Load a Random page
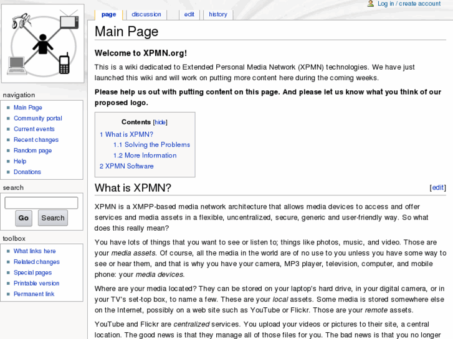 [x=32, y=151]
